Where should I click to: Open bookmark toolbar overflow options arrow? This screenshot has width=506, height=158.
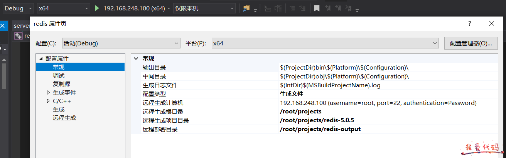[357, 10]
